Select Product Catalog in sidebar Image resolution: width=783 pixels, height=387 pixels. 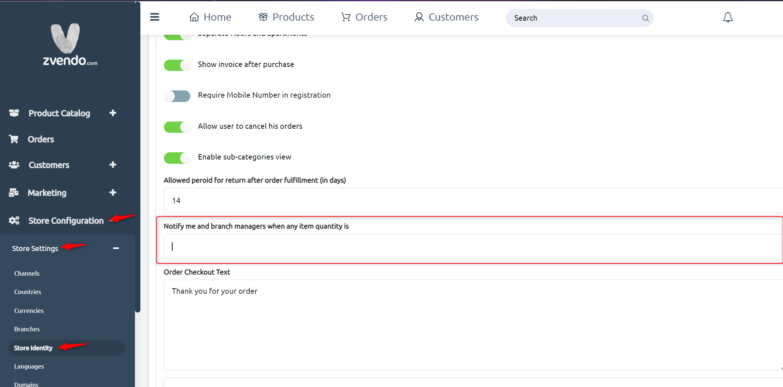click(59, 113)
